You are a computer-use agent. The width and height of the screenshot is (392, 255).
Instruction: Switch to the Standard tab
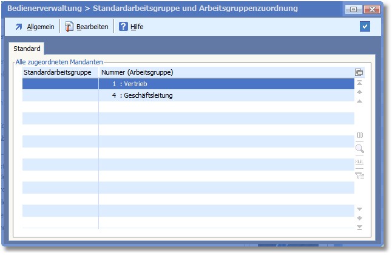pos(27,48)
